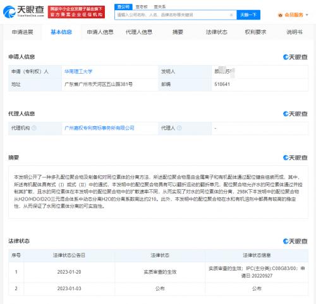Screen dimensions: 316x304
Task: Click the 代理人信息 section heading
Action: point(21,114)
